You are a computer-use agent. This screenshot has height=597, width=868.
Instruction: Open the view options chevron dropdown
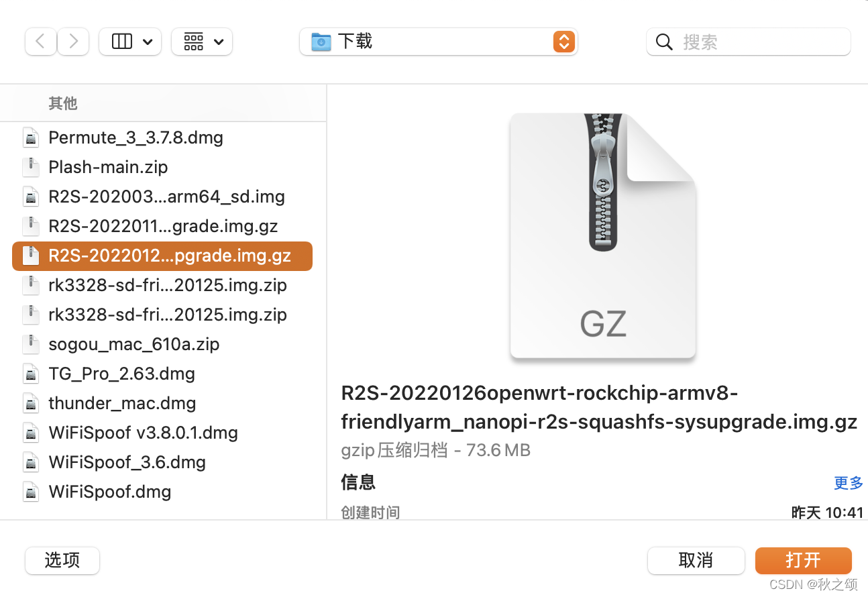(146, 41)
